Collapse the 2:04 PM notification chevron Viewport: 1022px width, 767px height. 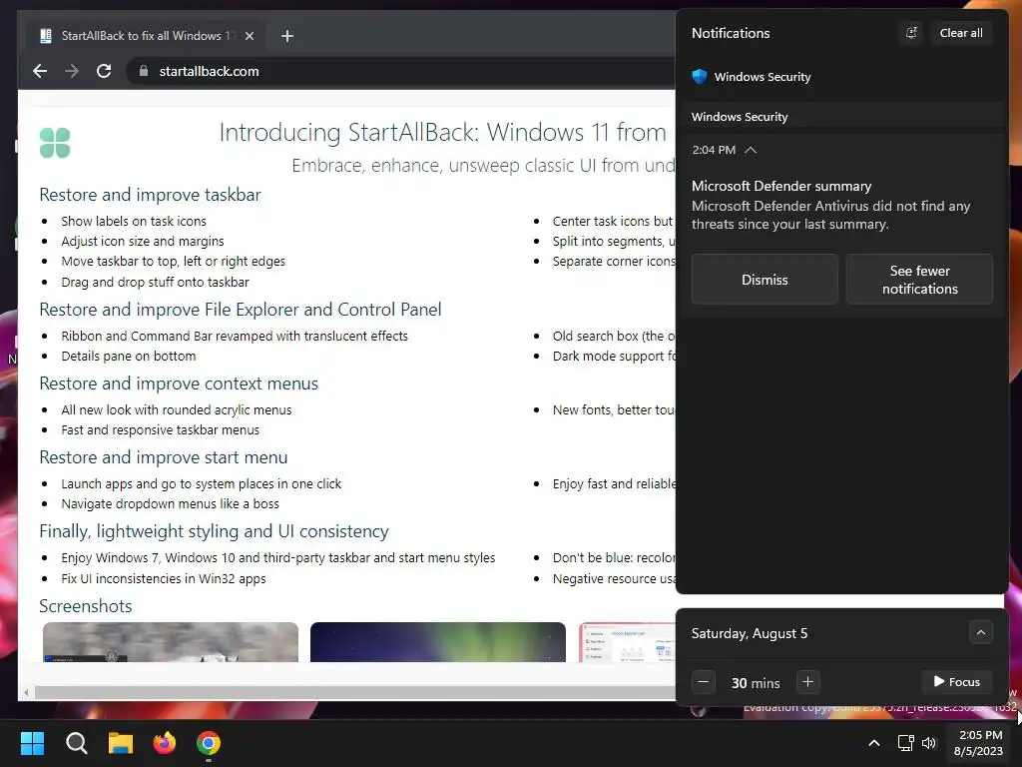point(751,150)
